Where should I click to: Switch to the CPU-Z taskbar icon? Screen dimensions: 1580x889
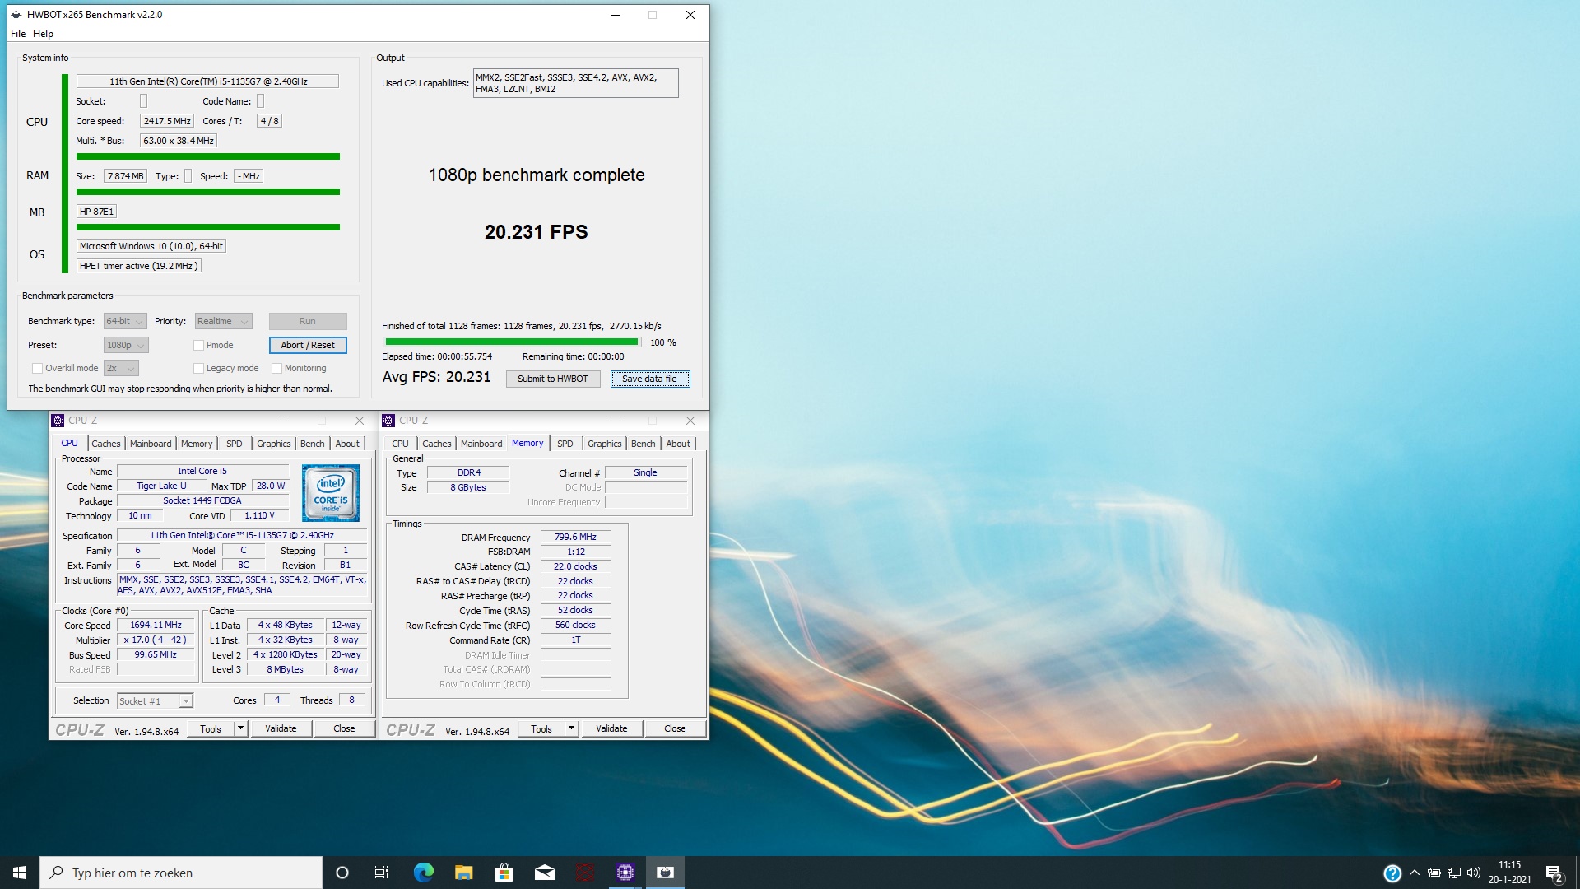pyautogui.click(x=625, y=873)
